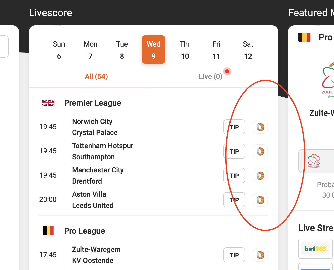
Task: Click TIP for the Zulte-Waregem match
Action: 234,255
